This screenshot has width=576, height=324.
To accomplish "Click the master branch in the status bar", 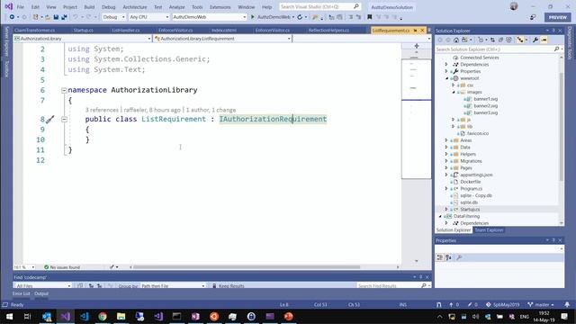I will coord(540,304).
